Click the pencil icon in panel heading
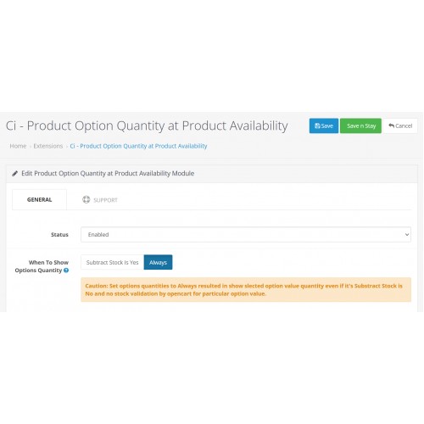The width and height of the screenshot is (424, 424). click(15, 173)
